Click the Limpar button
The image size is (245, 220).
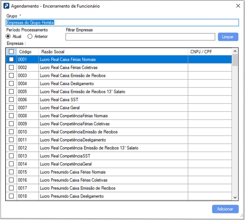coord(228,37)
